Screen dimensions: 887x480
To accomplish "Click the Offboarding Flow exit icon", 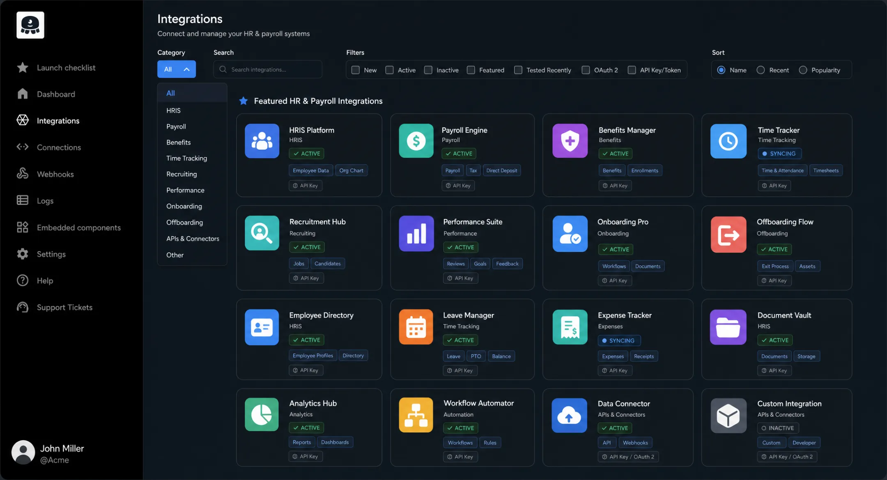I will pyautogui.click(x=728, y=234).
